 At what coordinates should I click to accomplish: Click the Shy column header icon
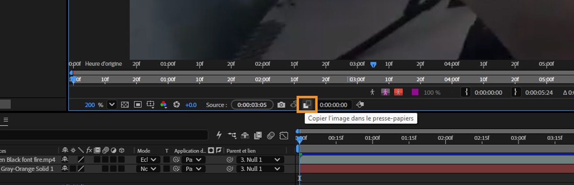pyautogui.click(x=65, y=151)
